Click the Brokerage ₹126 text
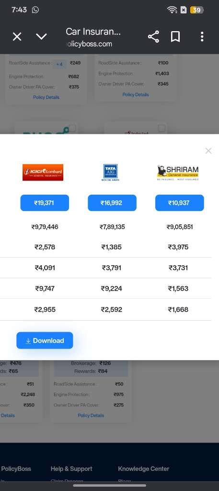 91,363
